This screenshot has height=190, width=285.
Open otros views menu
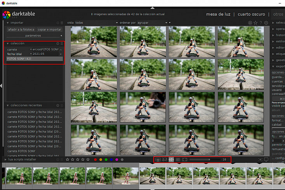pyautogui.click(x=278, y=14)
